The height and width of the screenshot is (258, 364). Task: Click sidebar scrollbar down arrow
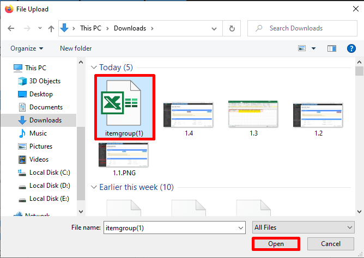[81, 211]
